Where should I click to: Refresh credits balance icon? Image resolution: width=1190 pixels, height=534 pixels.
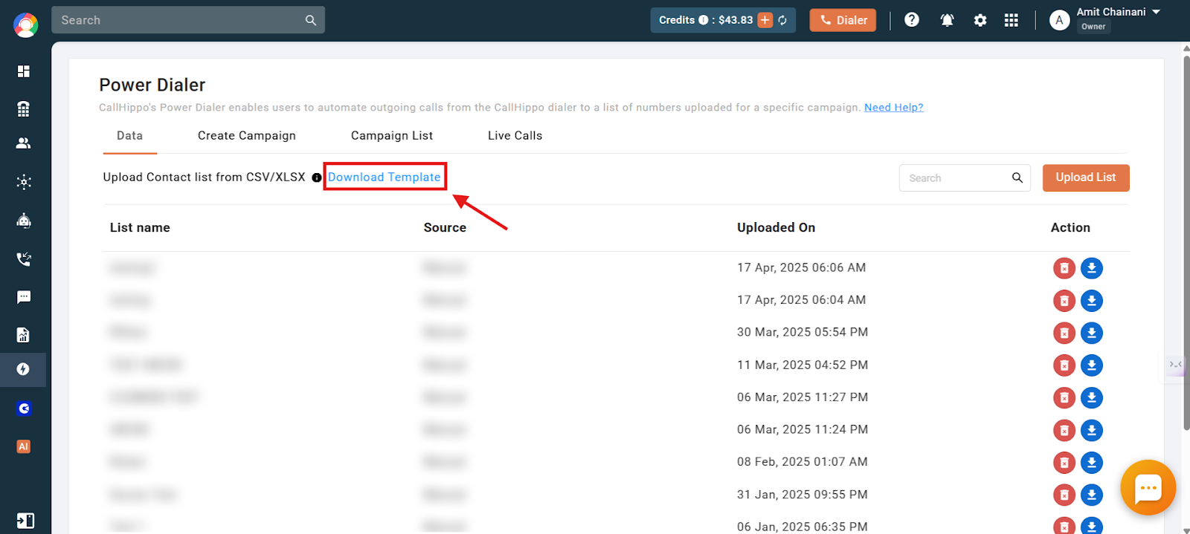(x=782, y=20)
